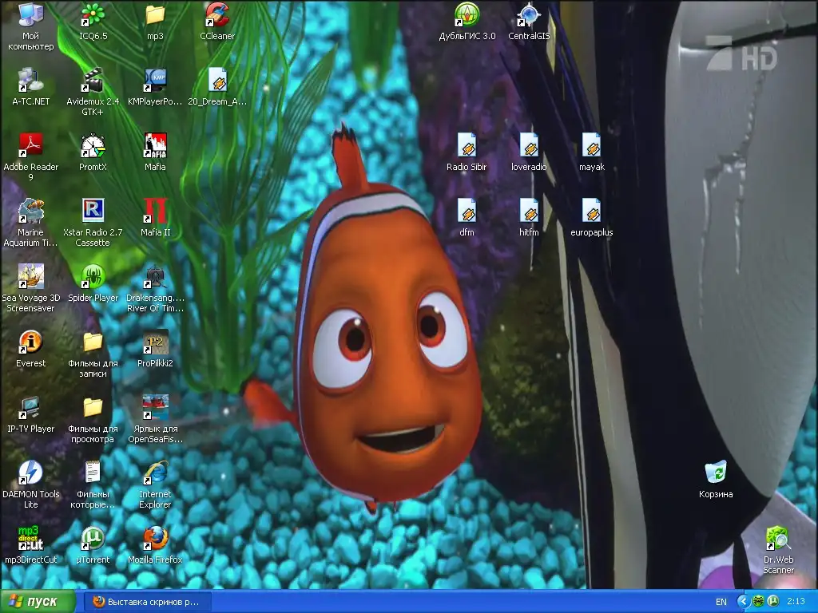The image size is (818, 613).
Task: Select the Dr.Web Scanner shortcut
Action: [778, 539]
